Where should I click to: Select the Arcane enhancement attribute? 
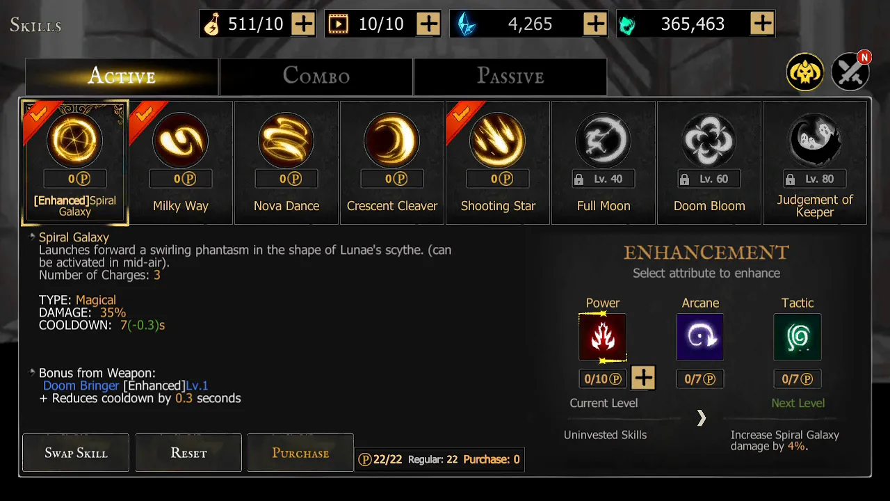tap(700, 337)
